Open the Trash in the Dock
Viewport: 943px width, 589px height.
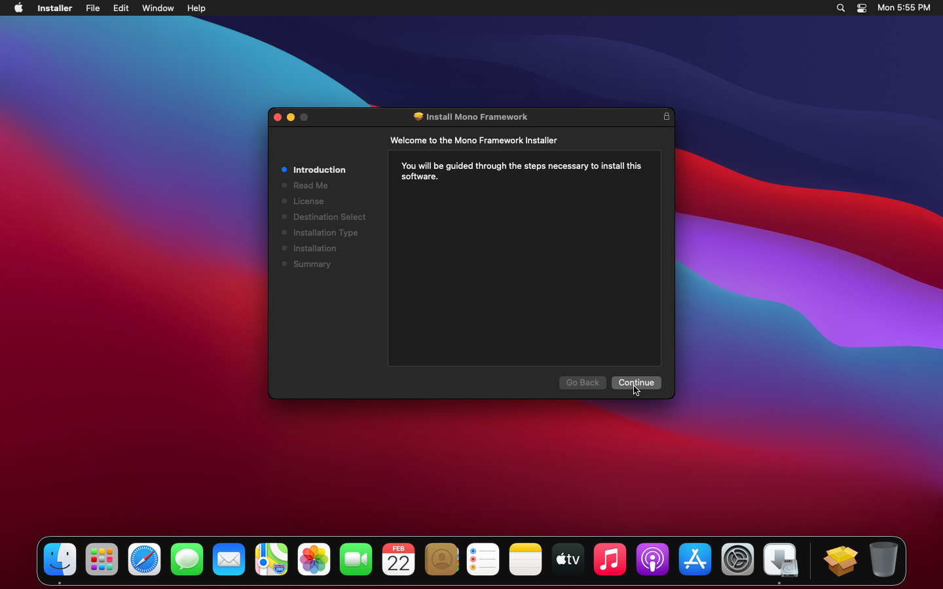pyautogui.click(x=883, y=560)
